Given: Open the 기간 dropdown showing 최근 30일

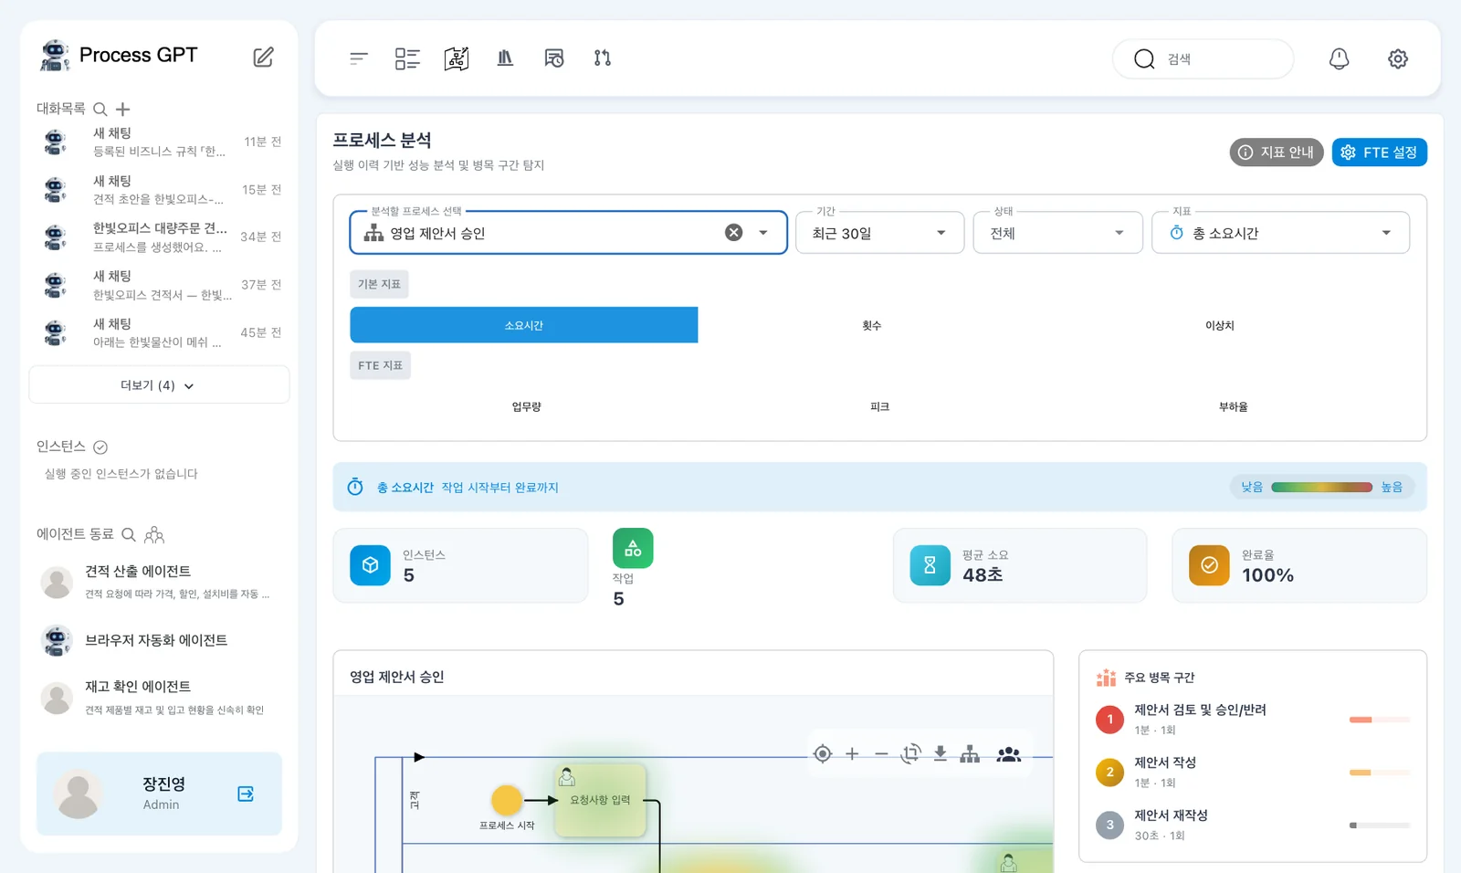Looking at the screenshot, I should point(879,233).
